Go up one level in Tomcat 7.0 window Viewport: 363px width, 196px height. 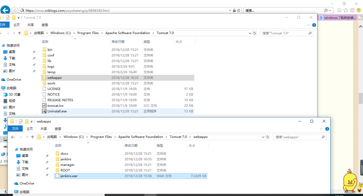pyautogui.click(x=19, y=33)
